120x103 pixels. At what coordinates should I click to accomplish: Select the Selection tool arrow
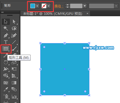tap(6, 22)
